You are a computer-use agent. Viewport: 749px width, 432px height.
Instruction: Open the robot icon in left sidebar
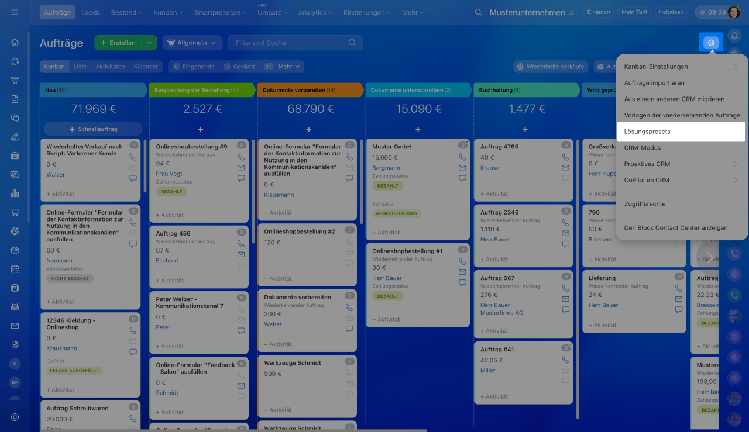(x=15, y=307)
